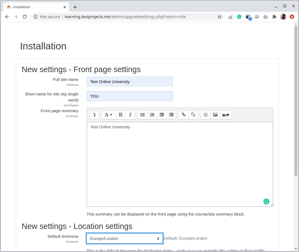This screenshot has width=299, height=252.
Task: Insert an ordered numbered list
Action: (152, 115)
